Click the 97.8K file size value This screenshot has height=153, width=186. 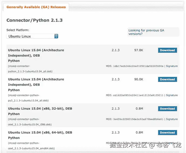tap(139, 50)
